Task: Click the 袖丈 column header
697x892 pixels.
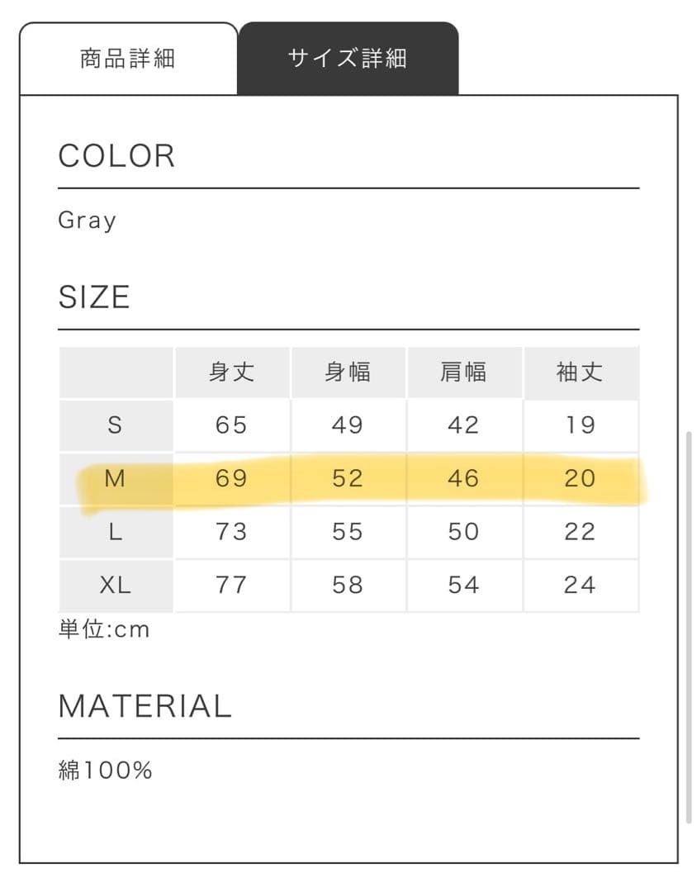Action: coord(580,372)
